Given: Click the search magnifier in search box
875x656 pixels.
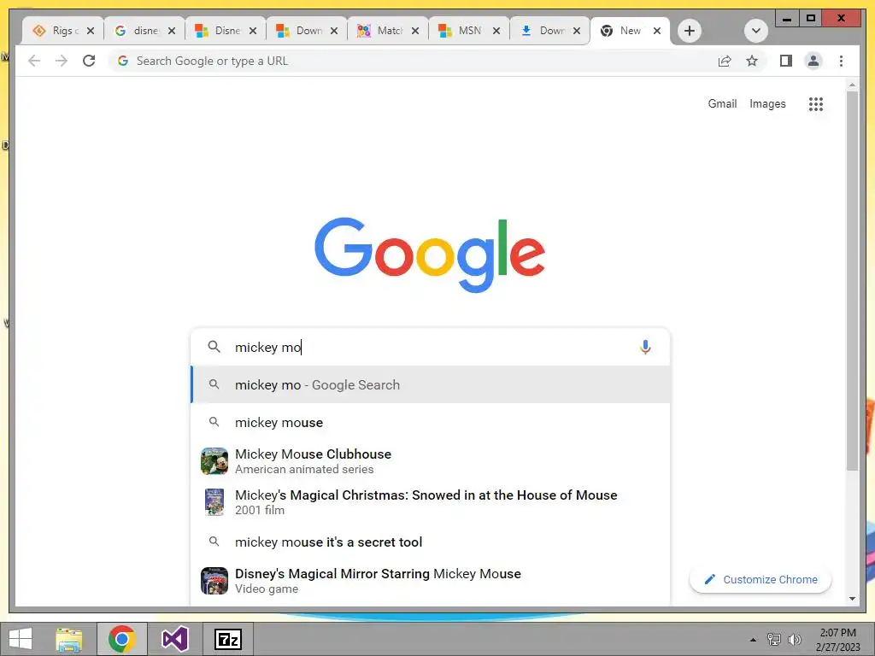Looking at the screenshot, I should coord(214,347).
